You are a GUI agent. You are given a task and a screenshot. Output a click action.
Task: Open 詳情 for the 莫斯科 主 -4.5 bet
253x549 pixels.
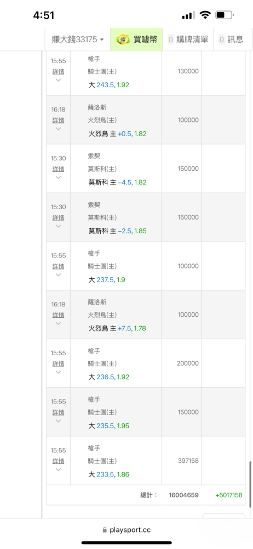click(59, 169)
